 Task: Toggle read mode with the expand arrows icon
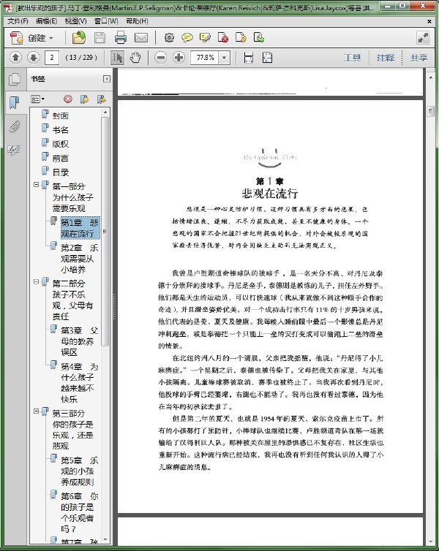click(x=423, y=38)
